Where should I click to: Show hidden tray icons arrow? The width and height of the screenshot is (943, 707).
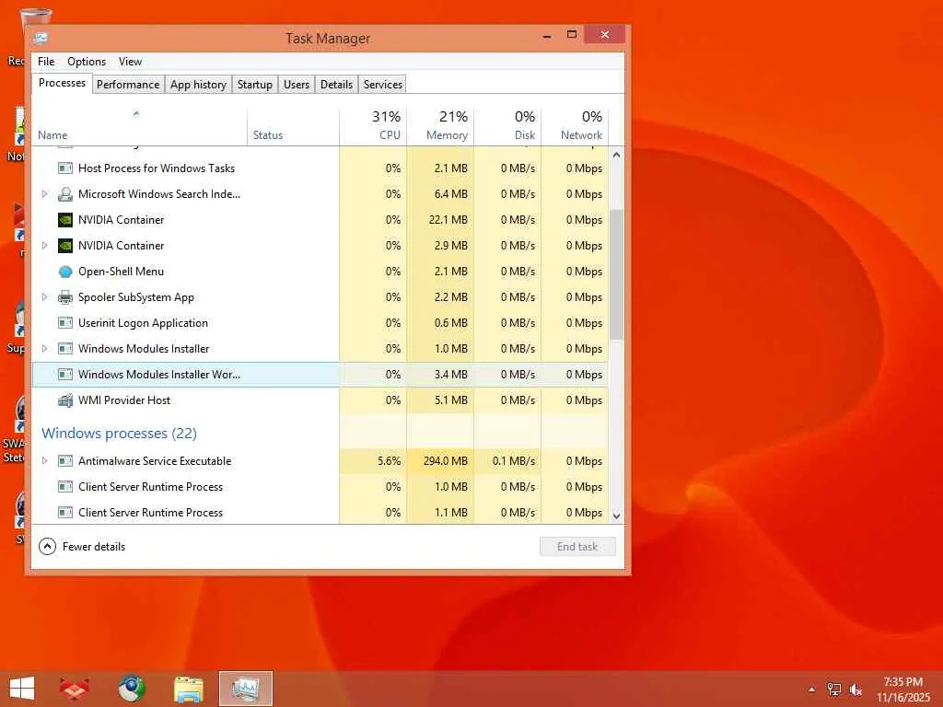click(812, 690)
